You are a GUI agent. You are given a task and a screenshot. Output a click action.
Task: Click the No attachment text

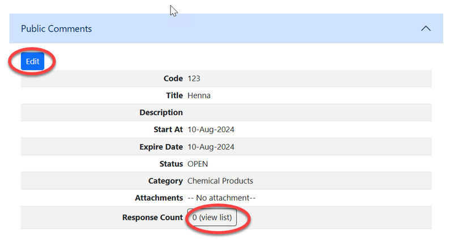click(222, 198)
